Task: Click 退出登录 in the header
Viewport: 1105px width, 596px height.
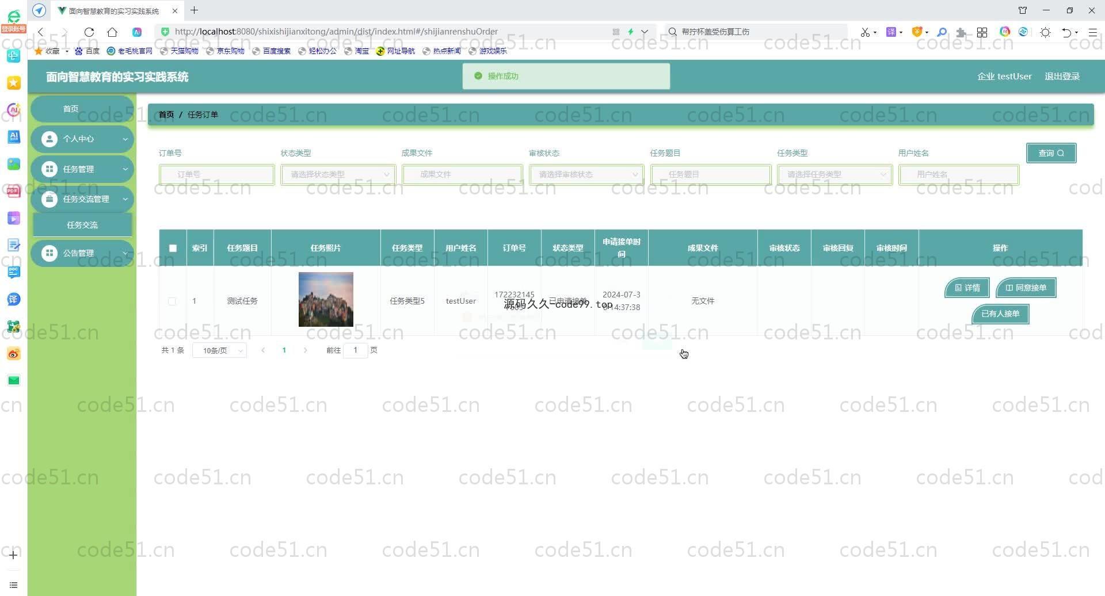Action: [1062, 77]
